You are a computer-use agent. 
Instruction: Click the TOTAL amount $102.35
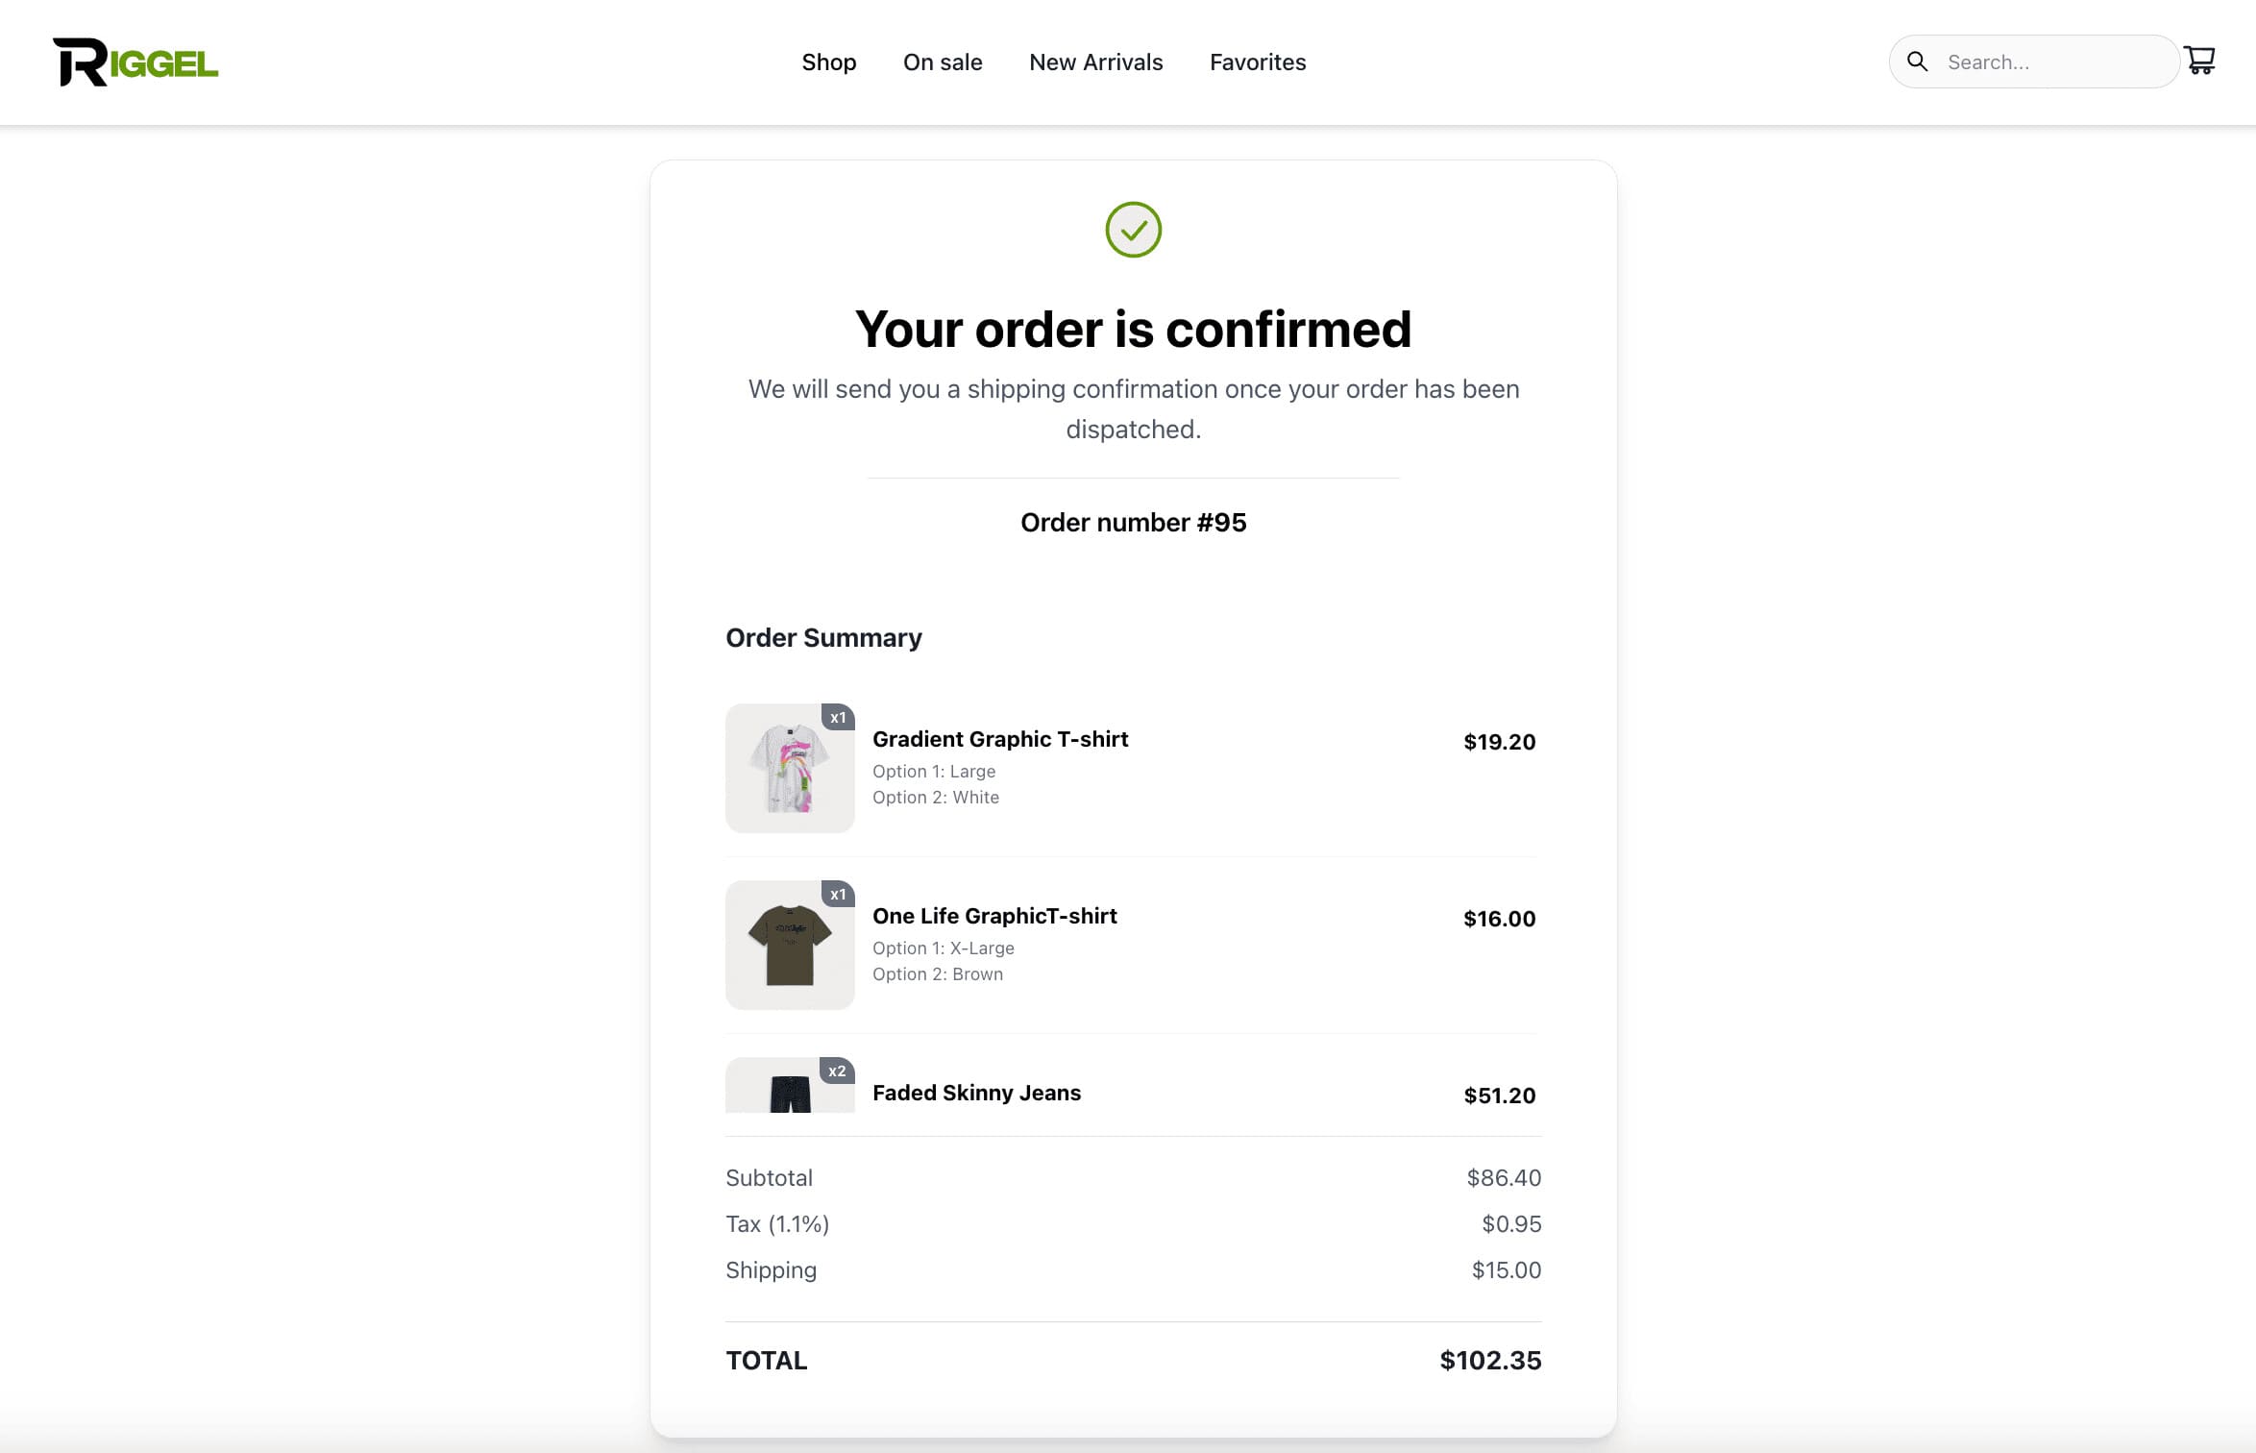(1490, 1360)
